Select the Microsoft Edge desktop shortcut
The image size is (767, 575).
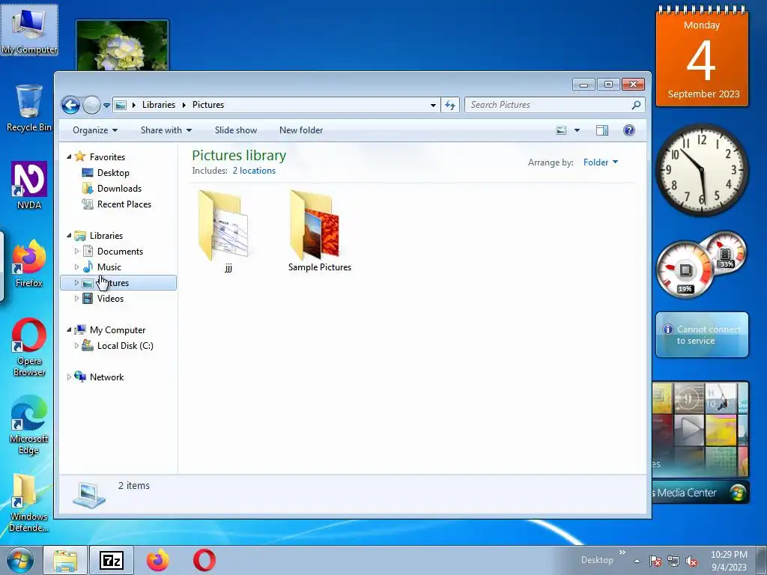click(x=29, y=425)
